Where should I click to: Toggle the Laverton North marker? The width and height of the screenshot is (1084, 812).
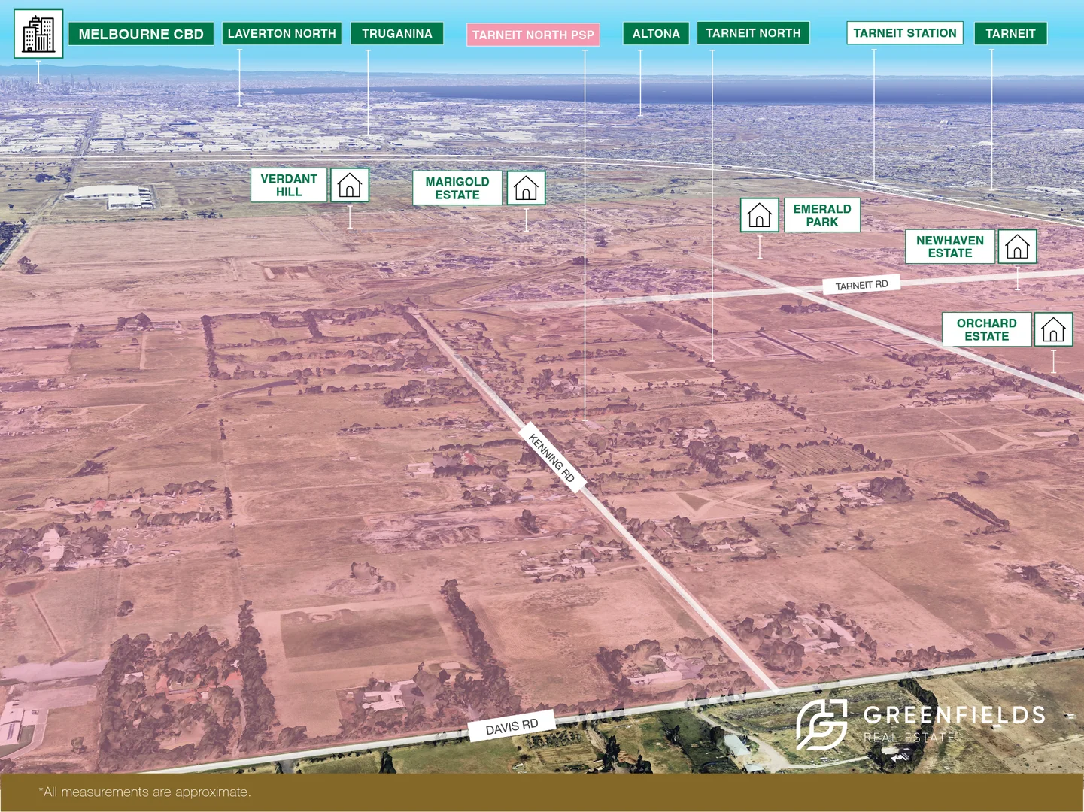pyautogui.click(x=281, y=33)
